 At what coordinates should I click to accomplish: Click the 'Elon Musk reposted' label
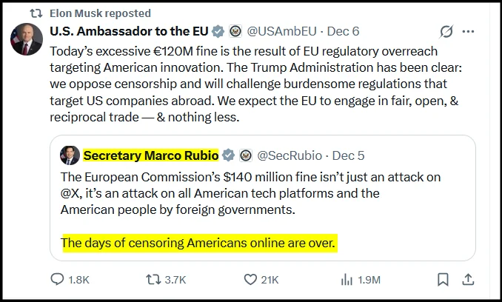point(100,13)
